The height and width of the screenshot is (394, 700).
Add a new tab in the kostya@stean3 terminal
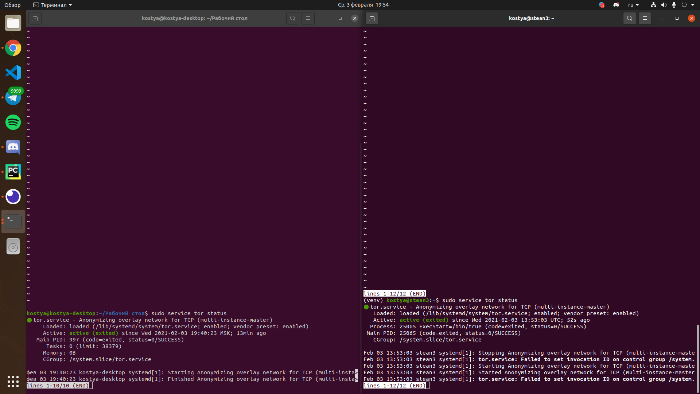click(x=372, y=18)
